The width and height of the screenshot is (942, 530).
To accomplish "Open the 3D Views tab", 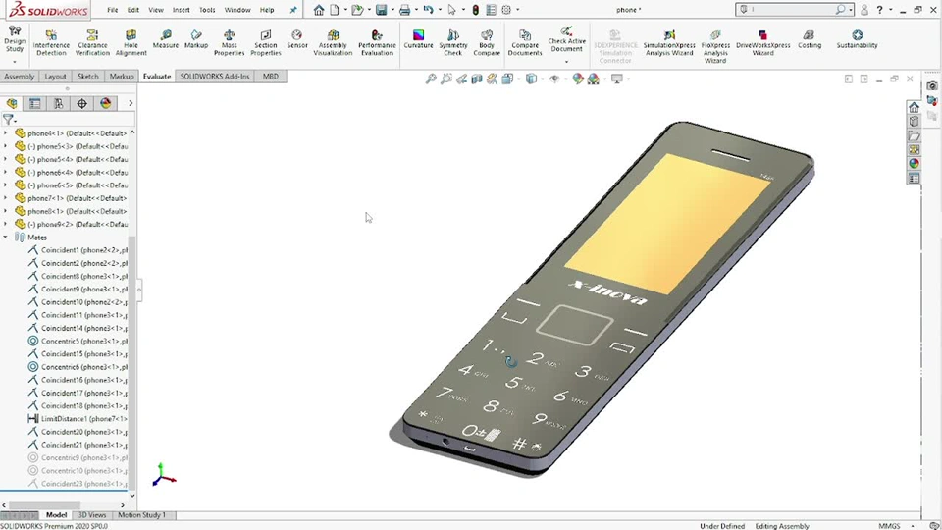I will point(92,515).
